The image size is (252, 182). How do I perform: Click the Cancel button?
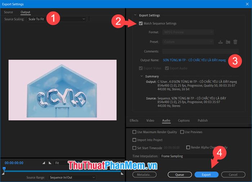click(x=233, y=174)
